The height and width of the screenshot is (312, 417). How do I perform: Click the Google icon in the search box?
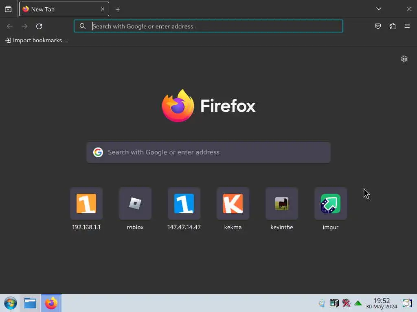(x=98, y=152)
